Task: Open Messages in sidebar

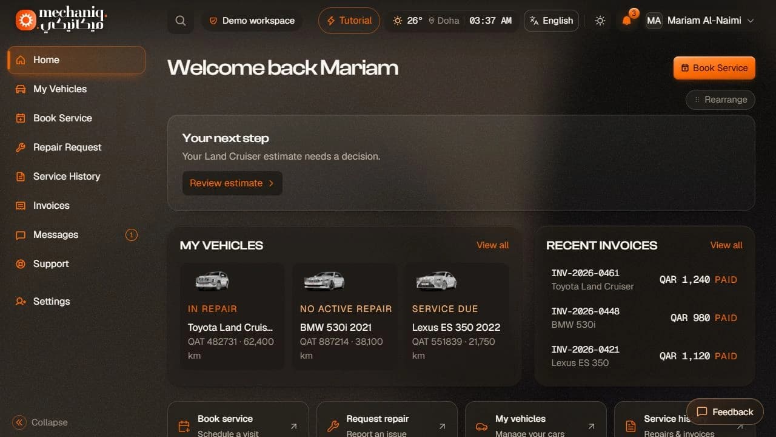Action: tap(76, 235)
